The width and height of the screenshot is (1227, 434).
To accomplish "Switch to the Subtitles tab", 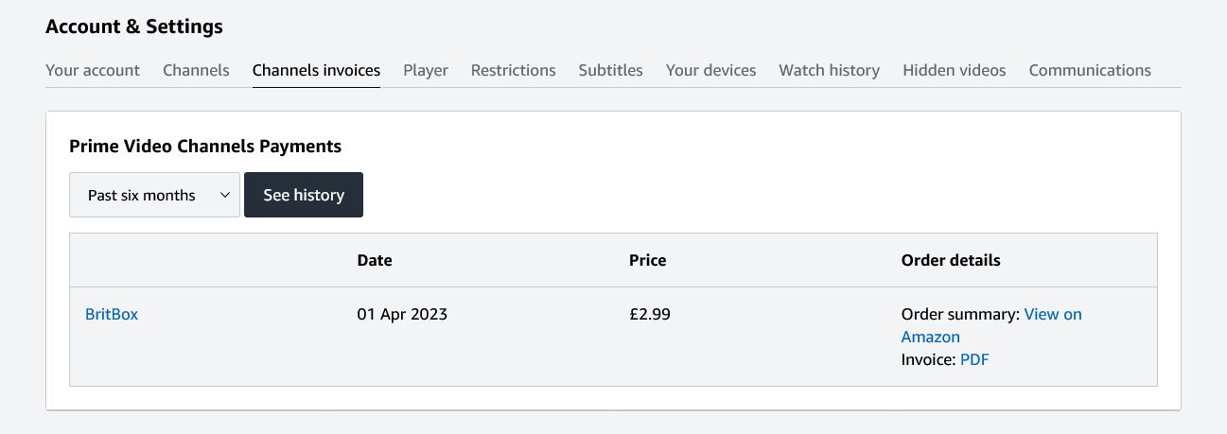I will 611,70.
